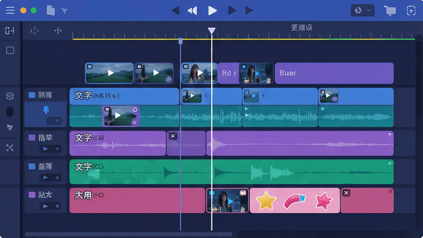Image resolution: width=423 pixels, height=238 pixels.
Task: Click the X badge on the purple 指草 track clip
Action: (x=173, y=136)
